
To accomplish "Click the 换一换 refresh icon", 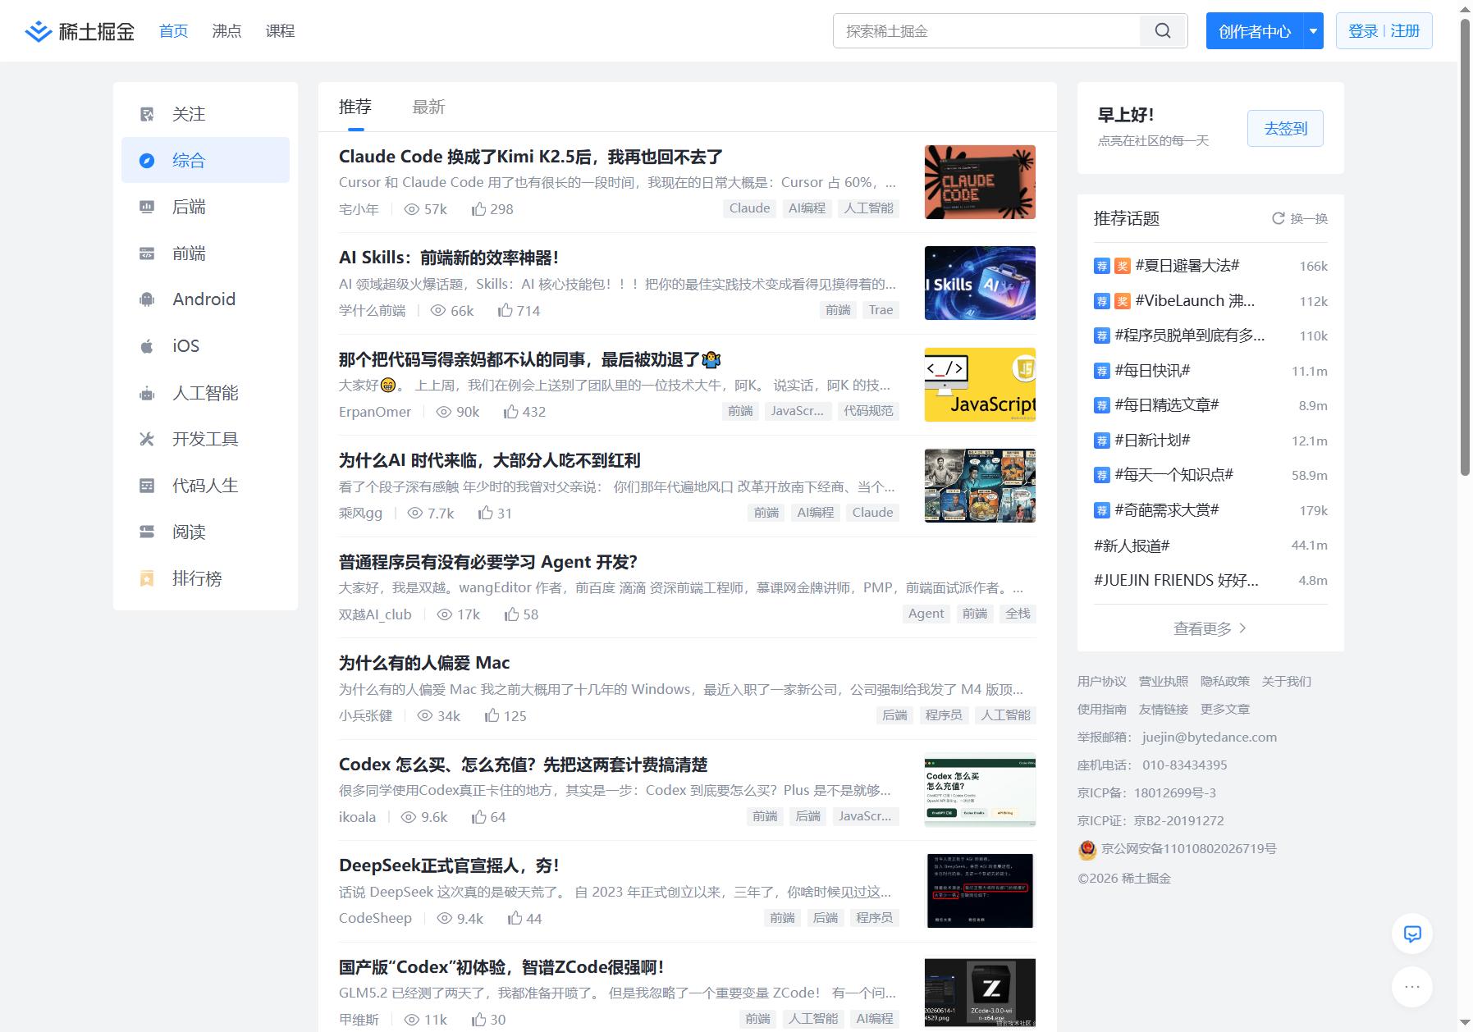I will [x=1278, y=218].
